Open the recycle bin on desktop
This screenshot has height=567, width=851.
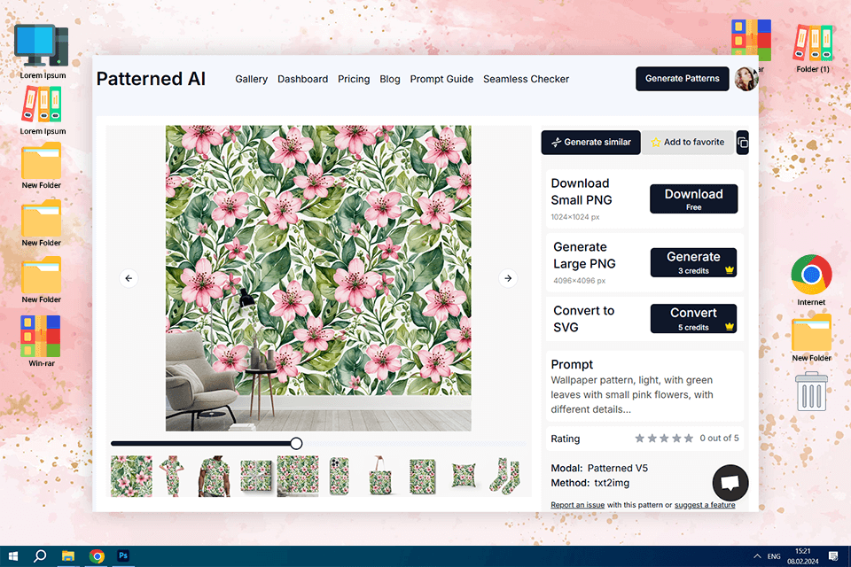811,392
